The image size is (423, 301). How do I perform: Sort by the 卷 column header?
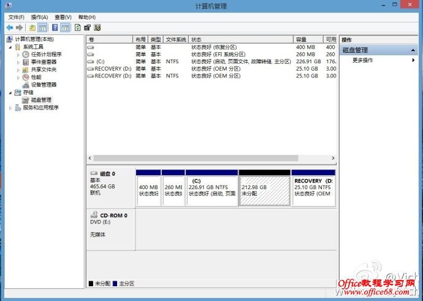point(110,39)
